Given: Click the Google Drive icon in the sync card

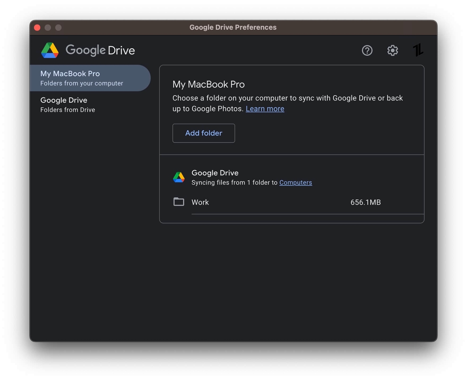Looking at the screenshot, I should tap(179, 177).
